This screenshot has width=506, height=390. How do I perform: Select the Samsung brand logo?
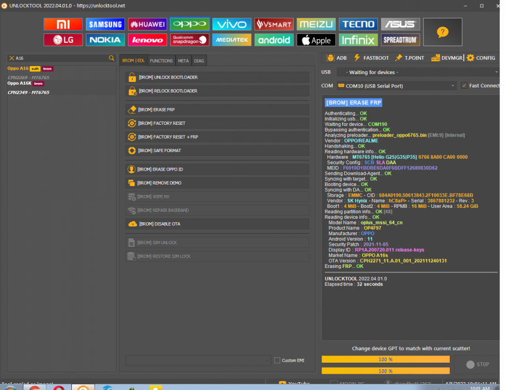[105, 24]
